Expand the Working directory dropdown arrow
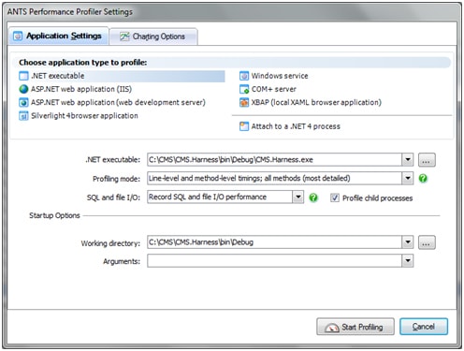Screen dimensions: 464x351 408,242
